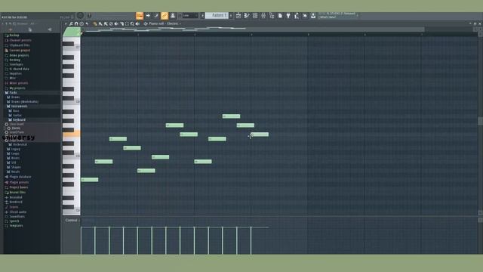This screenshot has height=272, width=483.
Task: Click the last note near the cursor
Action: (x=260, y=134)
